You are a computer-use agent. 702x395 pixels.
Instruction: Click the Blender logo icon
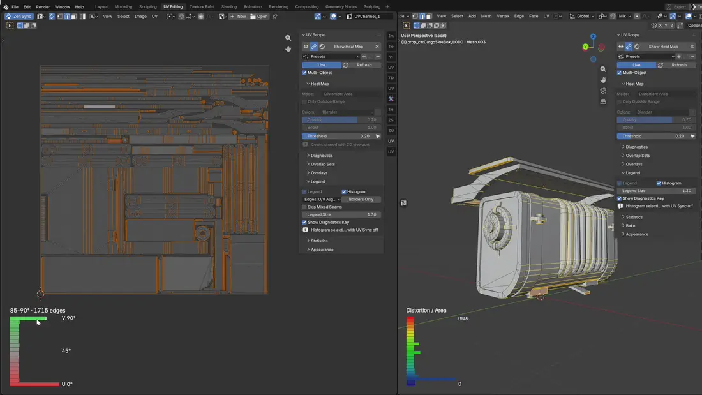(x=5, y=7)
